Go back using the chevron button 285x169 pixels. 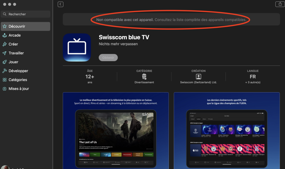click(61, 4)
